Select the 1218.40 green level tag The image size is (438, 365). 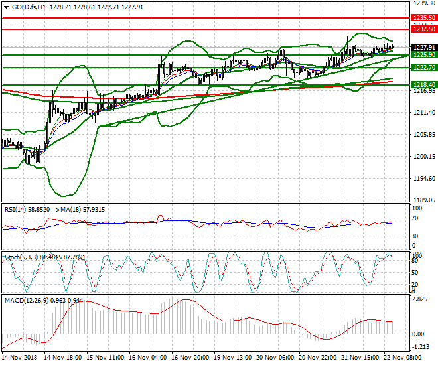[x=424, y=85]
